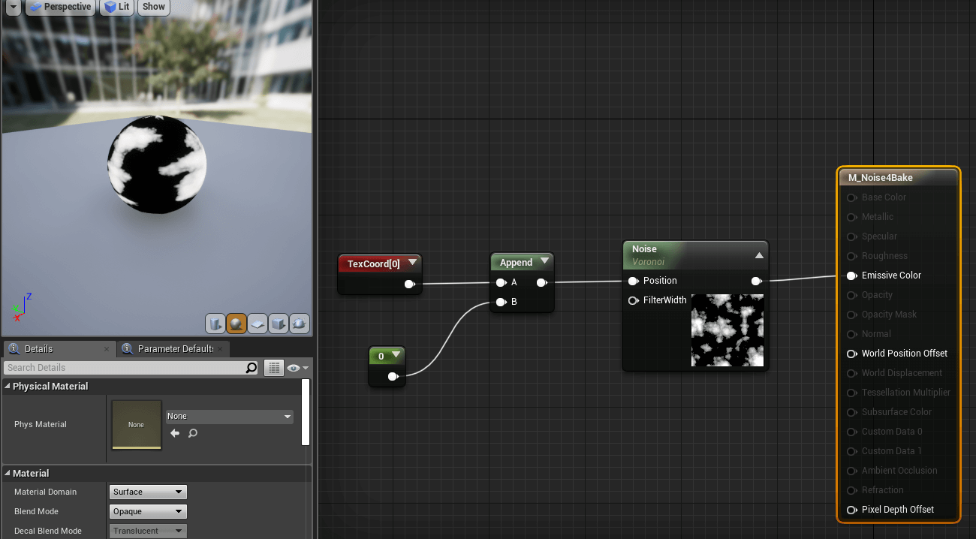Click the Base Color input pin
The height and width of the screenshot is (539, 976).
tap(852, 197)
